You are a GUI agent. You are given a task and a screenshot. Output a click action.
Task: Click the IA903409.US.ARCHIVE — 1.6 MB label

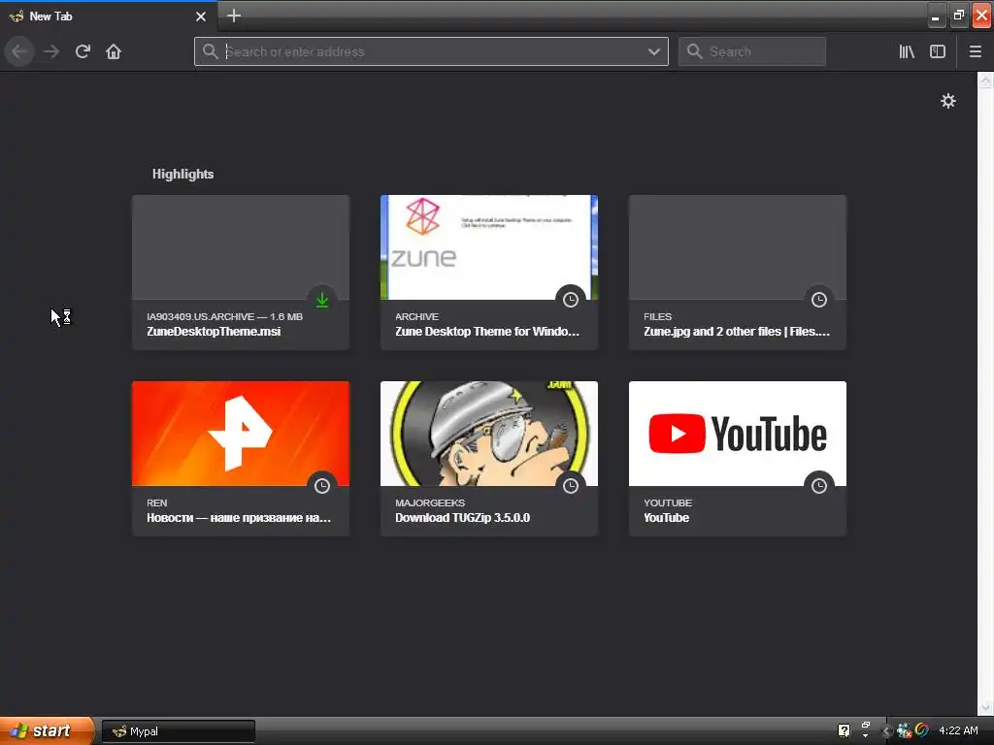click(224, 316)
